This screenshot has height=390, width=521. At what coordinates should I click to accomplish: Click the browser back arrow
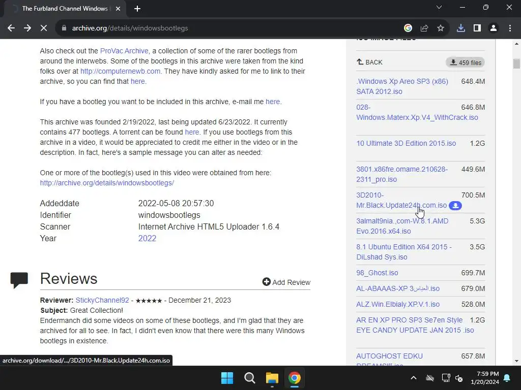pos(11,28)
